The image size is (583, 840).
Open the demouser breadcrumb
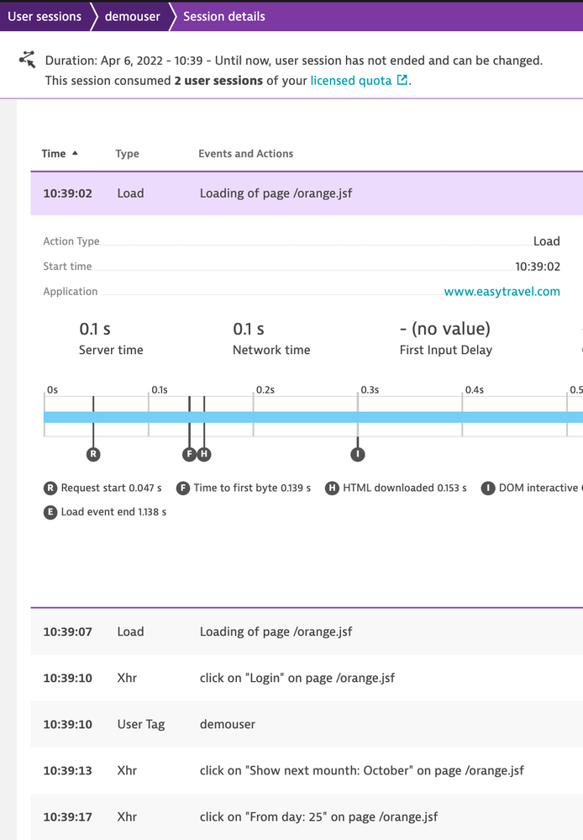tap(132, 16)
